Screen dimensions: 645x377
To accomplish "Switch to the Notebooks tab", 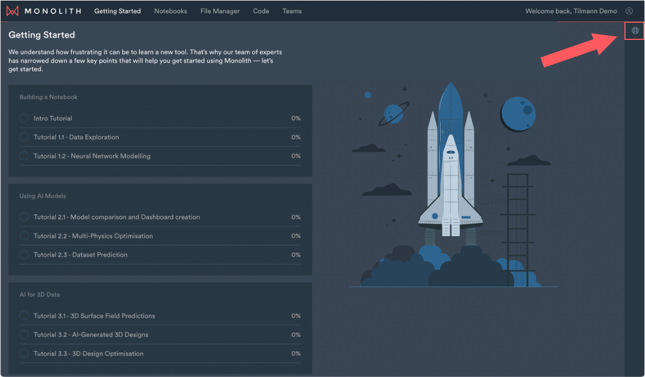I will 170,11.
